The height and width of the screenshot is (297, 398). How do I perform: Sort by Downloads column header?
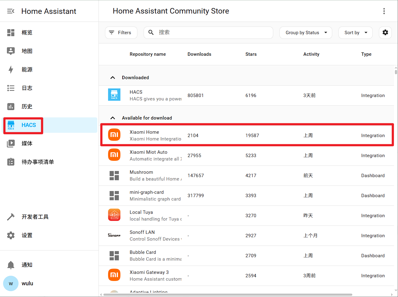pos(199,54)
